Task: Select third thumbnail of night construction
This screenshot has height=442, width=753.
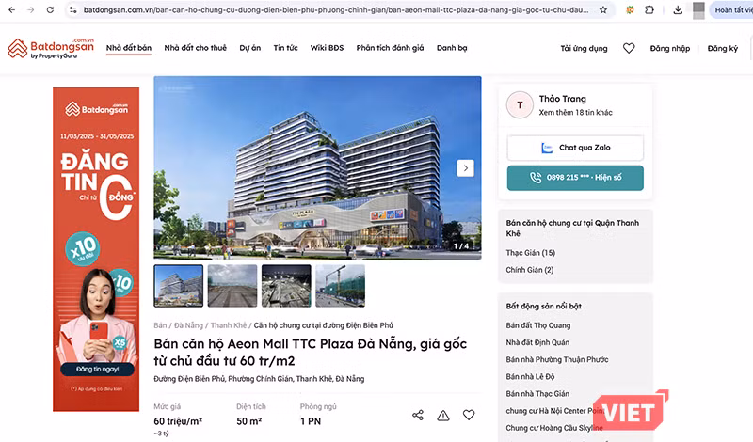Action: click(286, 286)
